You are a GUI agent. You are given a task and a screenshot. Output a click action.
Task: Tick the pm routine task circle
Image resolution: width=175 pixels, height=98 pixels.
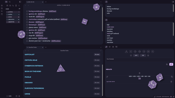coord(27,38)
